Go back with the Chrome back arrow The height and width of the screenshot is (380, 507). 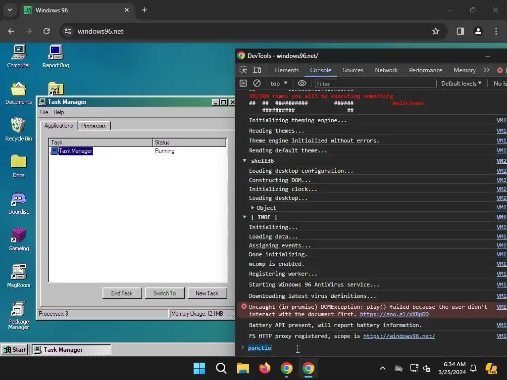coord(11,31)
